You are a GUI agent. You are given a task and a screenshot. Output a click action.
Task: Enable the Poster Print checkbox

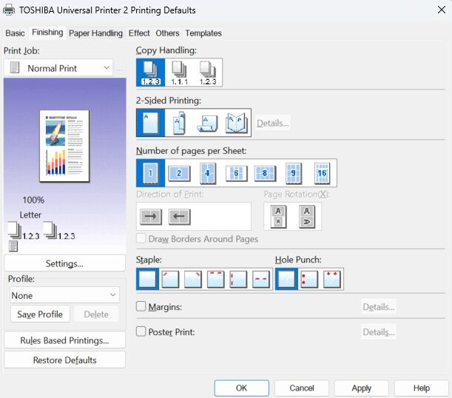[141, 331]
